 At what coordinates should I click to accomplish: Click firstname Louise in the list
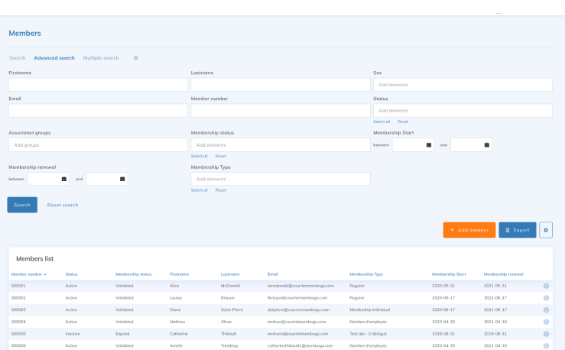tap(176, 298)
